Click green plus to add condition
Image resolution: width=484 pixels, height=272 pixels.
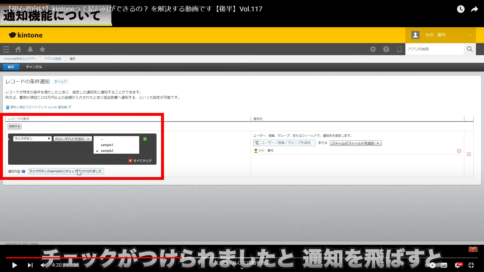(x=145, y=139)
